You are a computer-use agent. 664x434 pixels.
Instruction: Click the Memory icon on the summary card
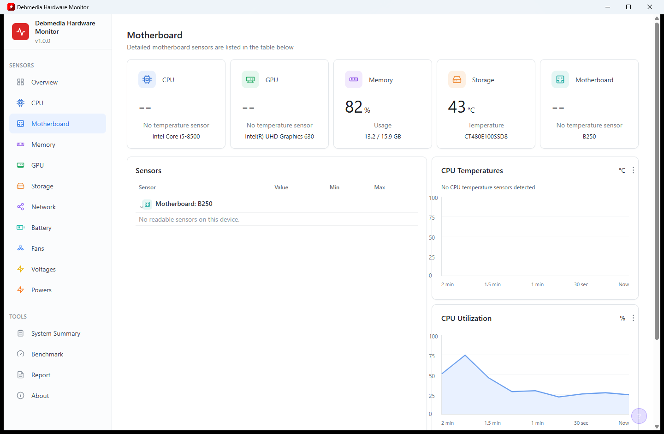pos(354,79)
